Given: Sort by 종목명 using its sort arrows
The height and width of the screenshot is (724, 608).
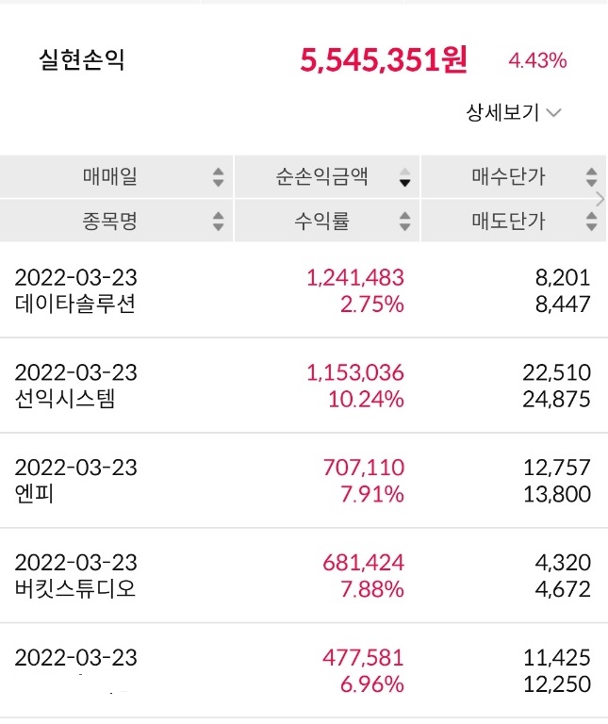Looking at the screenshot, I should (218, 222).
